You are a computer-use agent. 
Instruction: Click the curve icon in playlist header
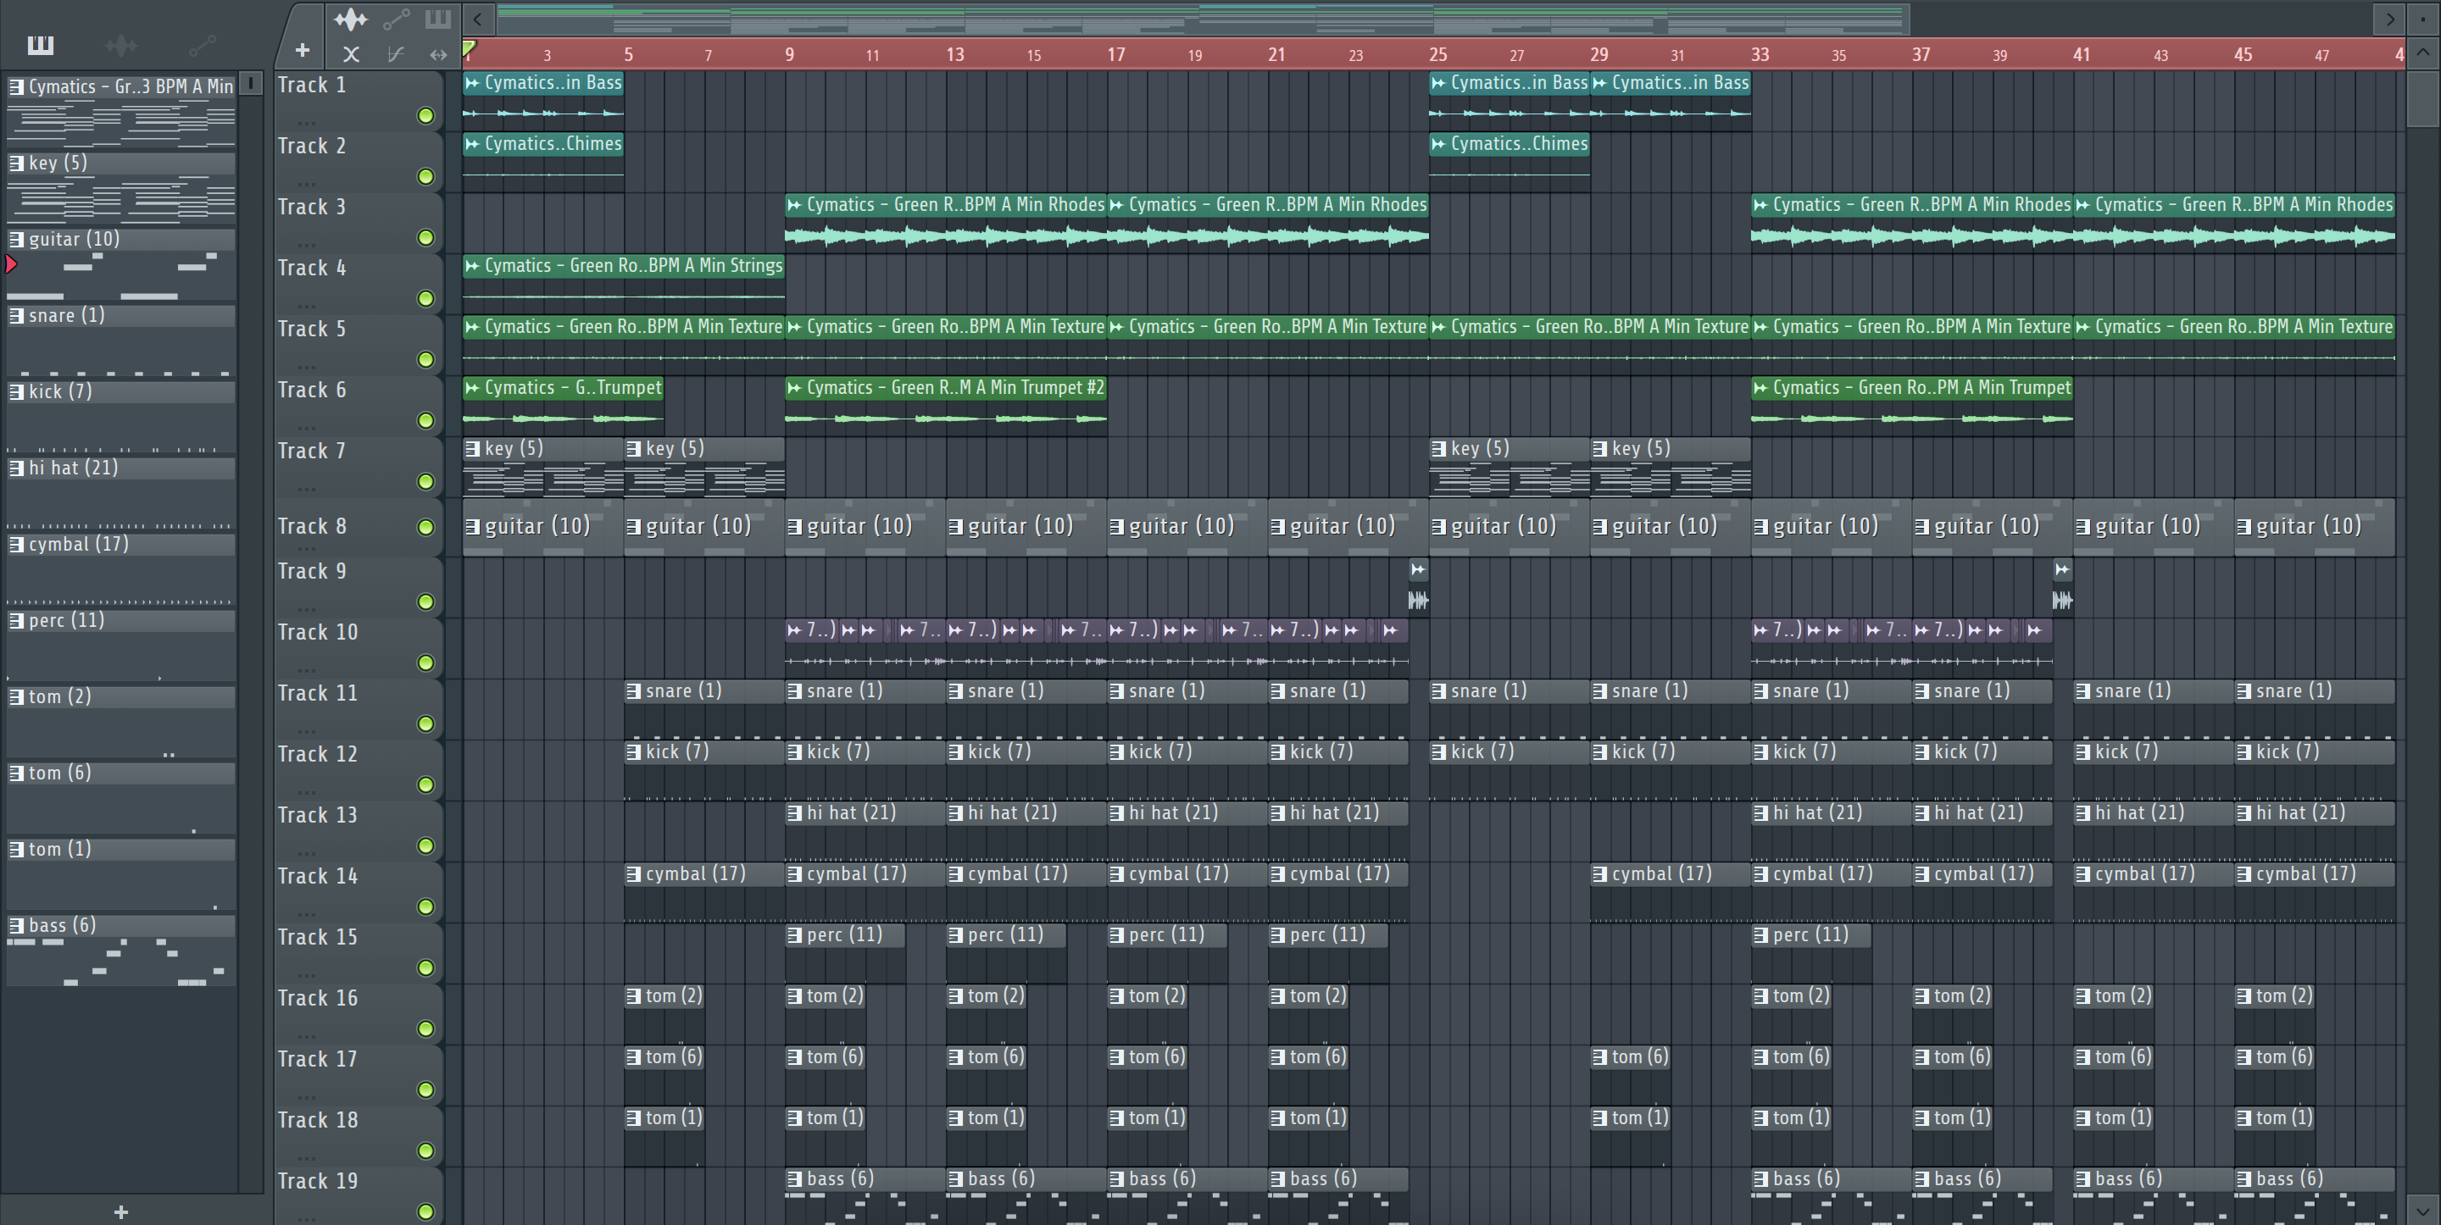(396, 54)
